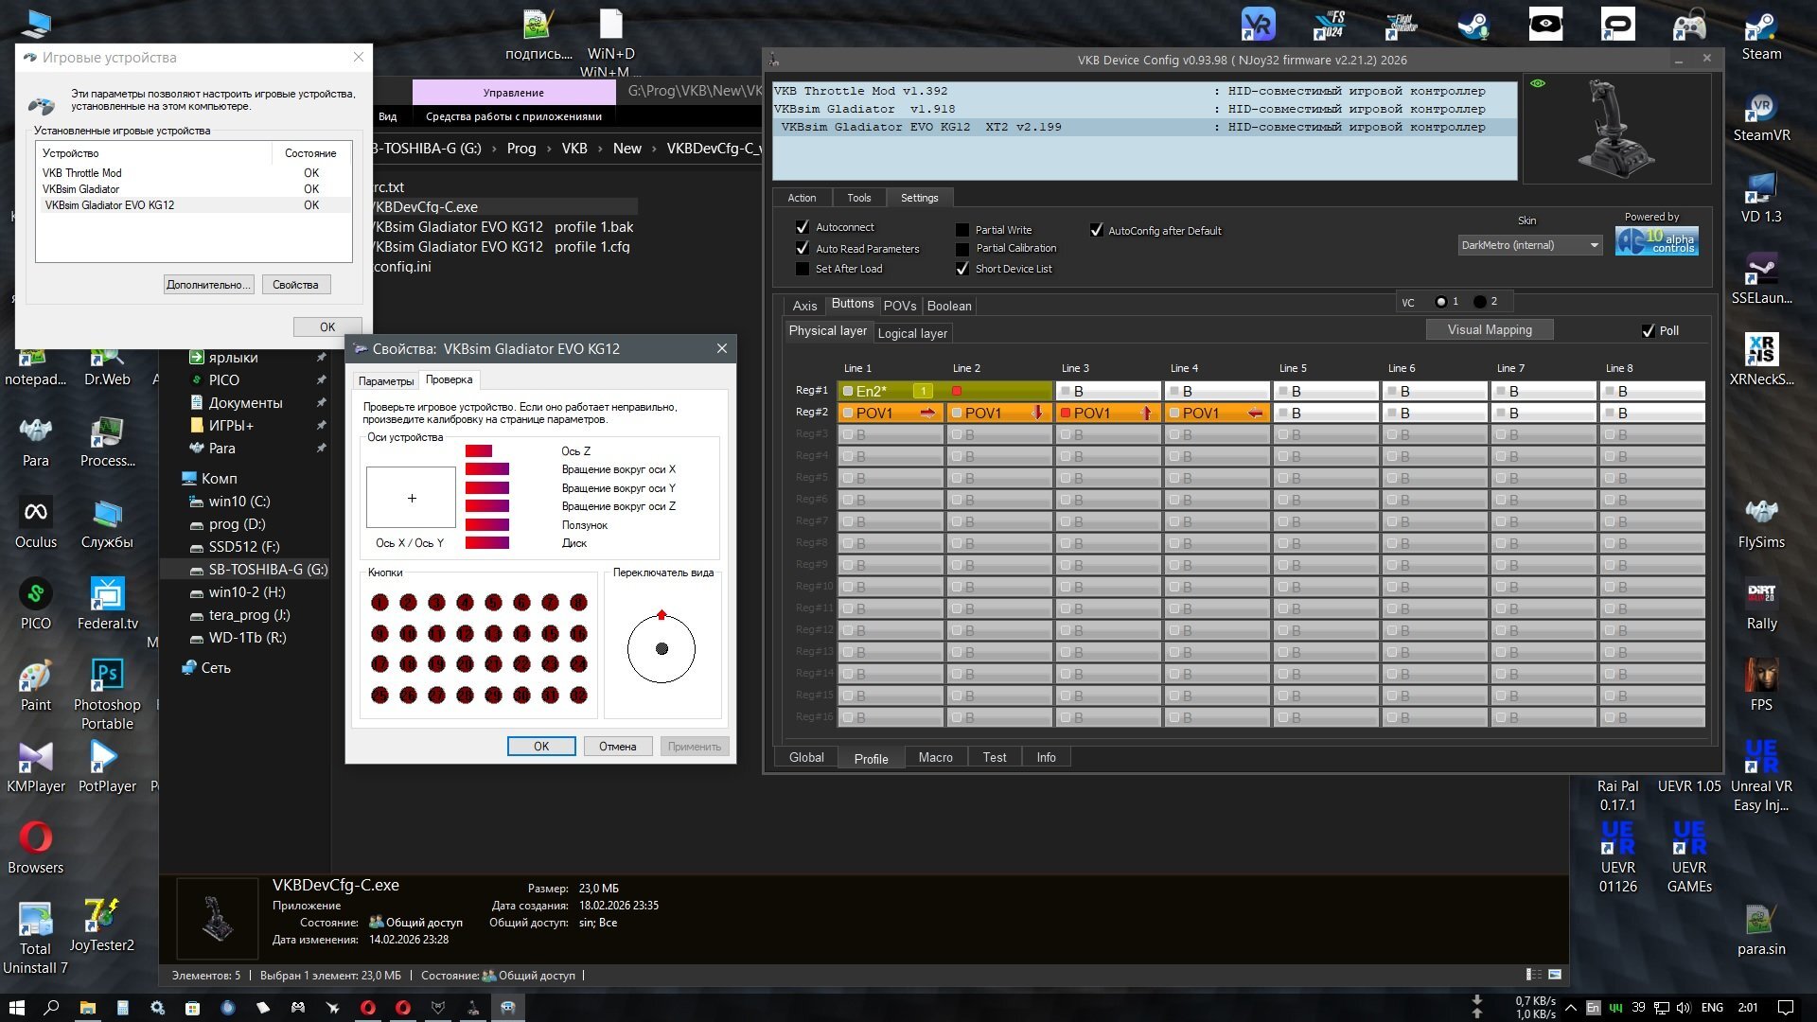
Task: Open Windows Start menu button
Action: click(x=16, y=1008)
